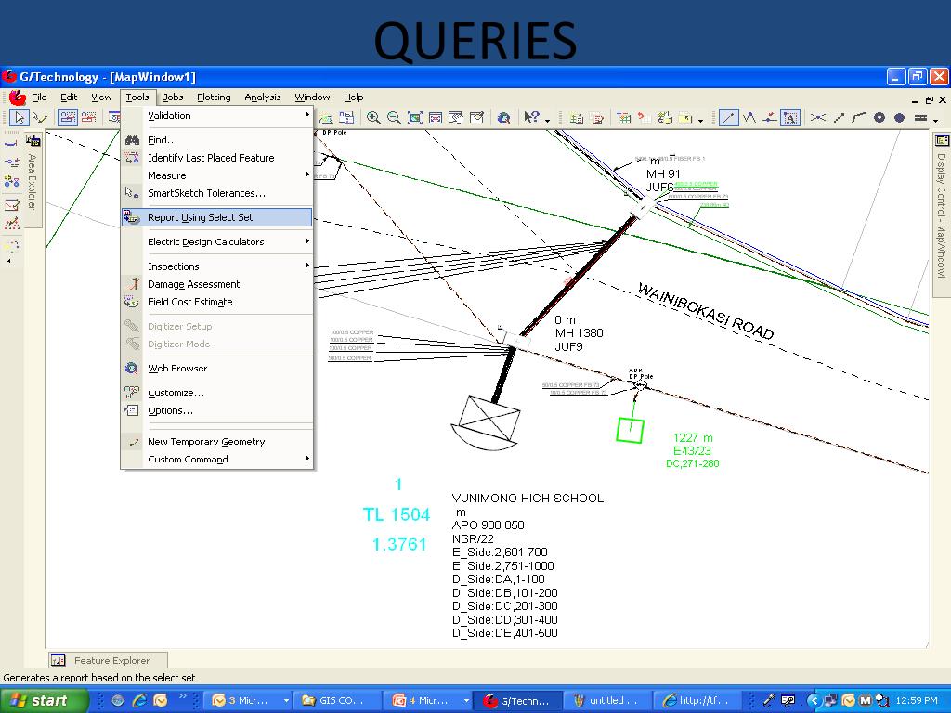Click the green plus table icon
This screenshot has height=713, width=951.
[623, 118]
